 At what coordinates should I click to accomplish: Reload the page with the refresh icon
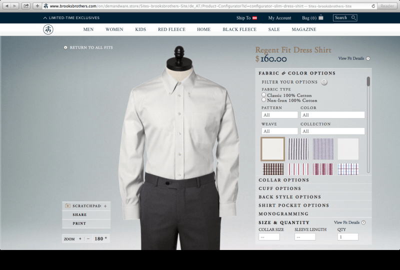373,6
